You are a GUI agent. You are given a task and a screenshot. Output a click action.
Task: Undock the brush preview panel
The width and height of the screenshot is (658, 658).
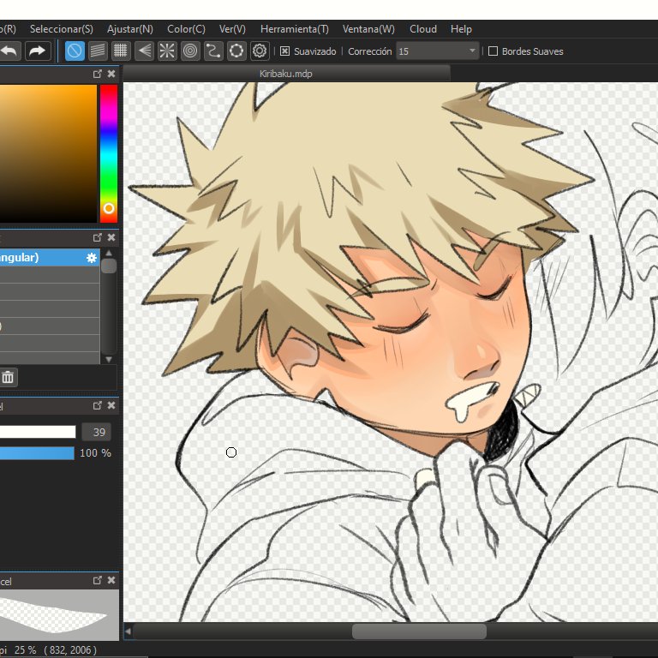click(98, 580)
